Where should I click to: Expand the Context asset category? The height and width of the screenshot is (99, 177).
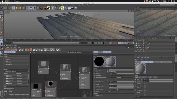[x=5, y=77]
